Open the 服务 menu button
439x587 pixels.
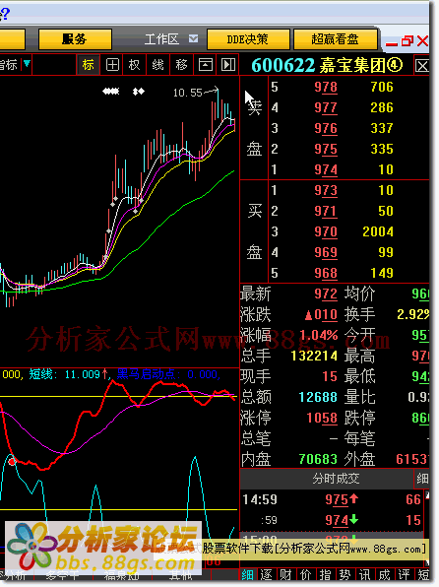point(75,39)
